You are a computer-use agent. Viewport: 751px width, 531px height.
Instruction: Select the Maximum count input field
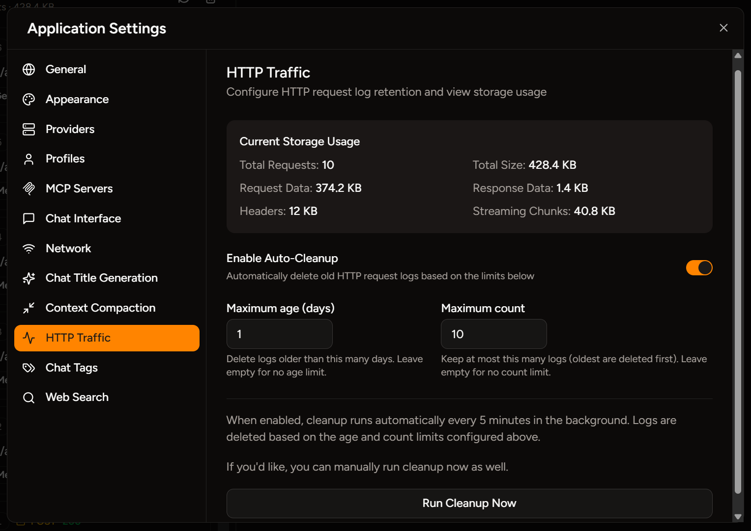tap(493, 334)
